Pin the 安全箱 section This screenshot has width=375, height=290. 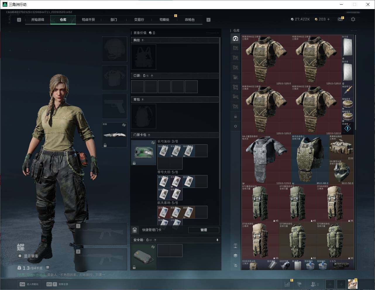[217, 240]
